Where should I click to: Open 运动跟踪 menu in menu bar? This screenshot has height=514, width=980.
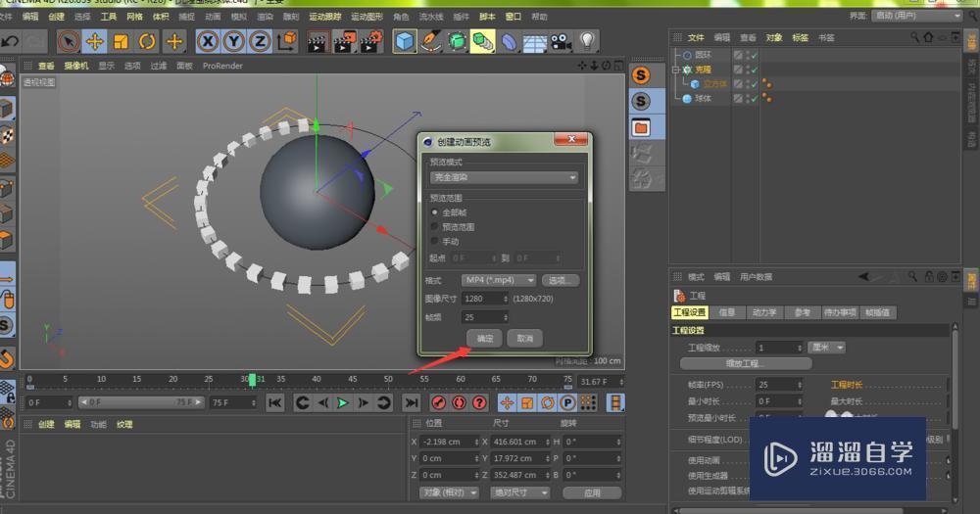click(x=325, y=17)
